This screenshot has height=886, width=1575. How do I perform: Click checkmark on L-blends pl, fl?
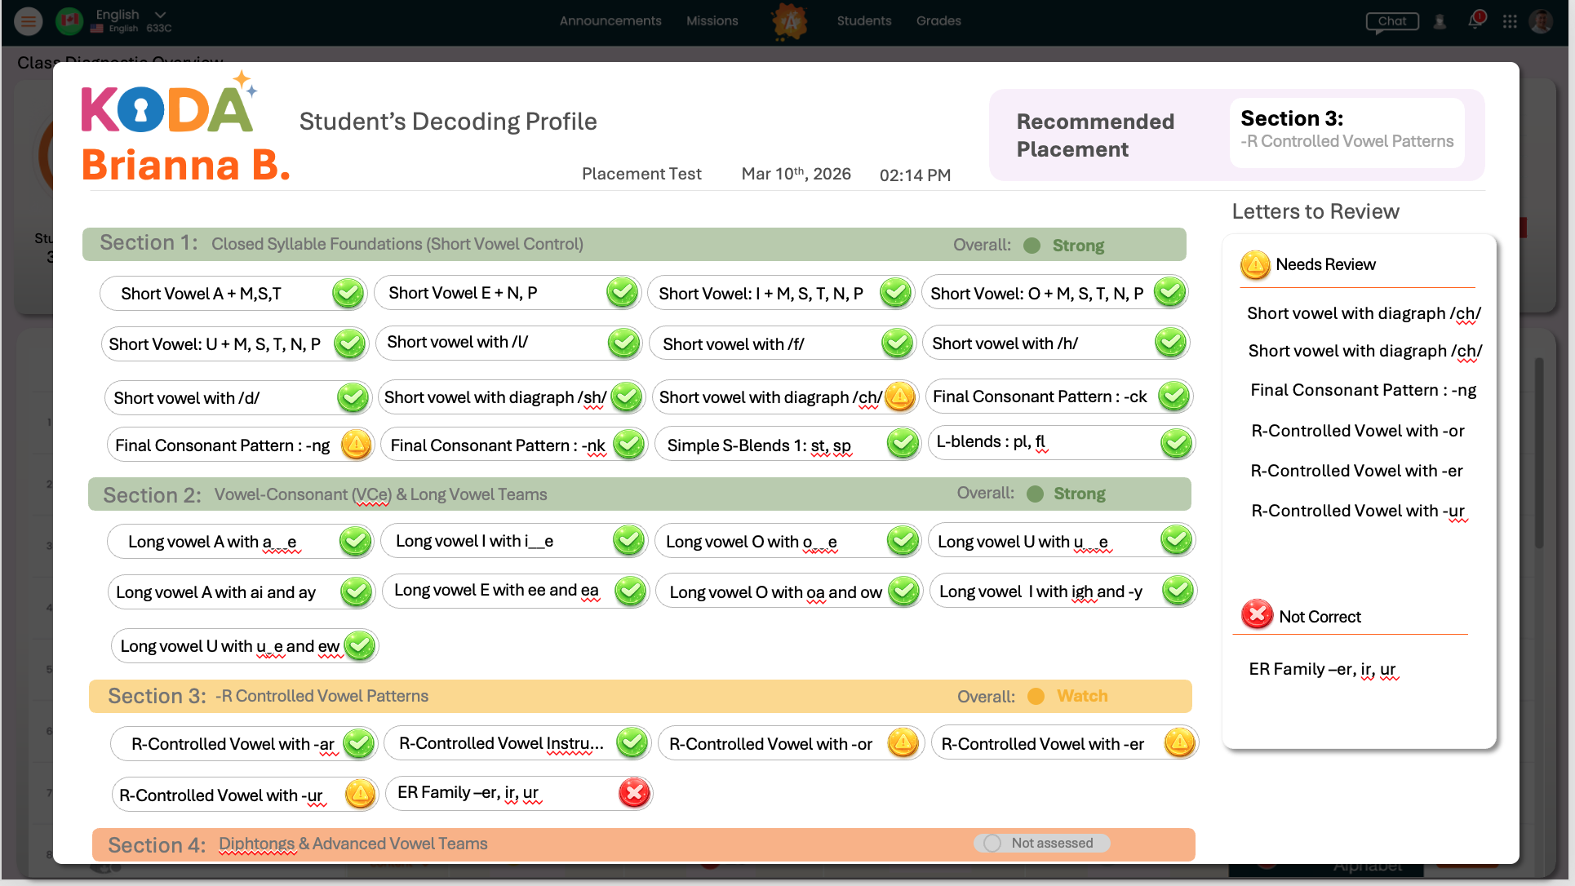pyautogui.click(x=1176, y=442)
